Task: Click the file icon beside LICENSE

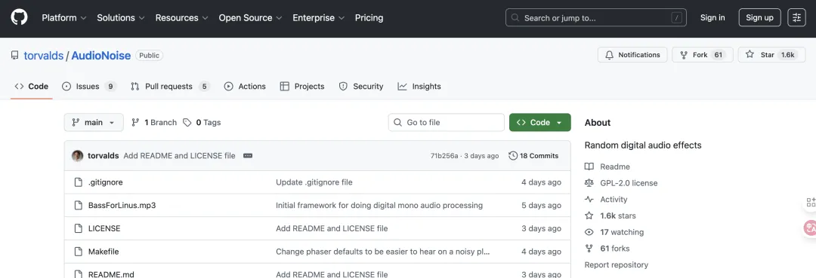Action: coord(79,228)
